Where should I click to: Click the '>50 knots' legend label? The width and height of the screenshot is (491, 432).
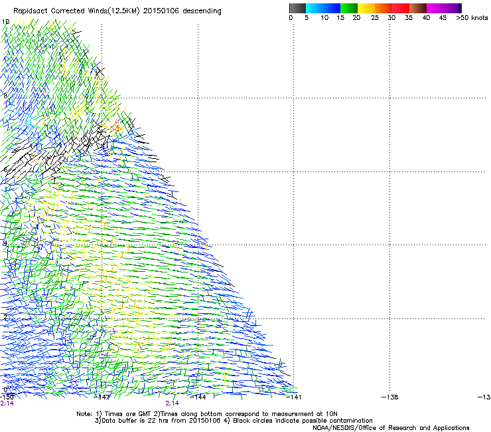pyautogui.click(x=472, y=18)
